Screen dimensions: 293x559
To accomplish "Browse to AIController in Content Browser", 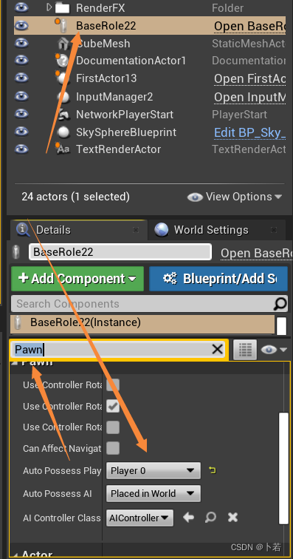I will point(210,518).
